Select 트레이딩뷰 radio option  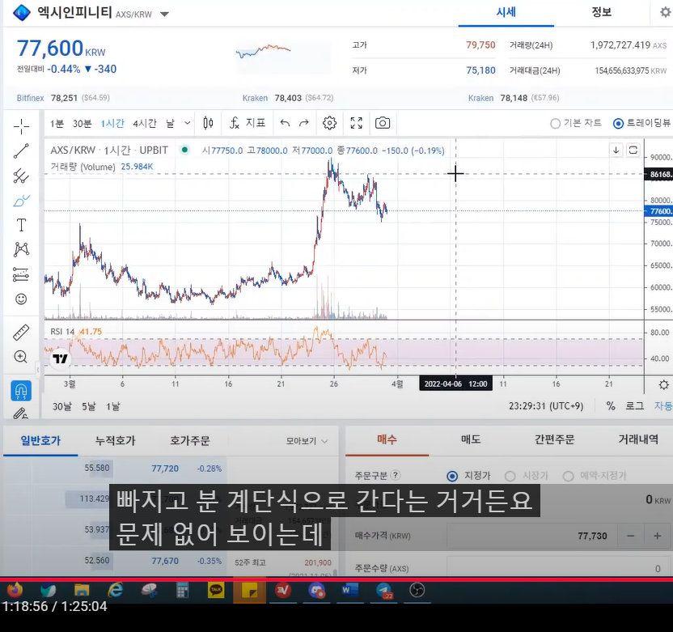(618, 124)
